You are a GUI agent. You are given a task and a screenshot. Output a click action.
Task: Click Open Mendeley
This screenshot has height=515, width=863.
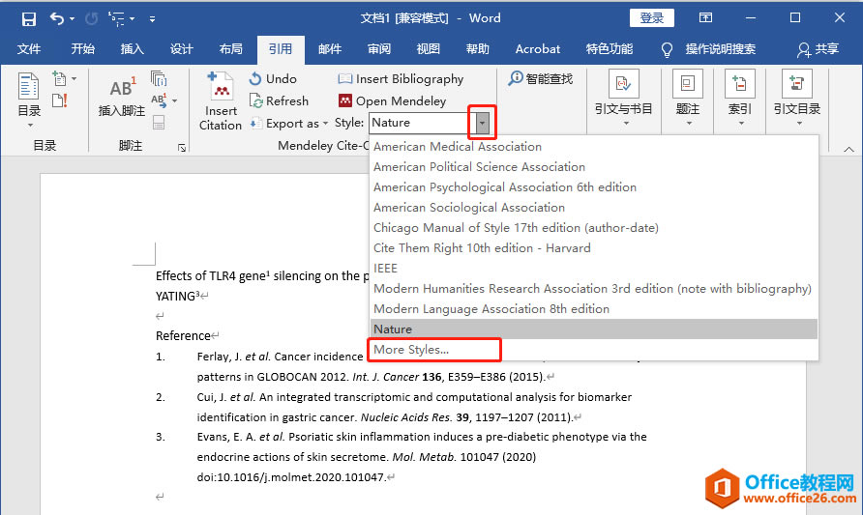click(x=393, y=101)
